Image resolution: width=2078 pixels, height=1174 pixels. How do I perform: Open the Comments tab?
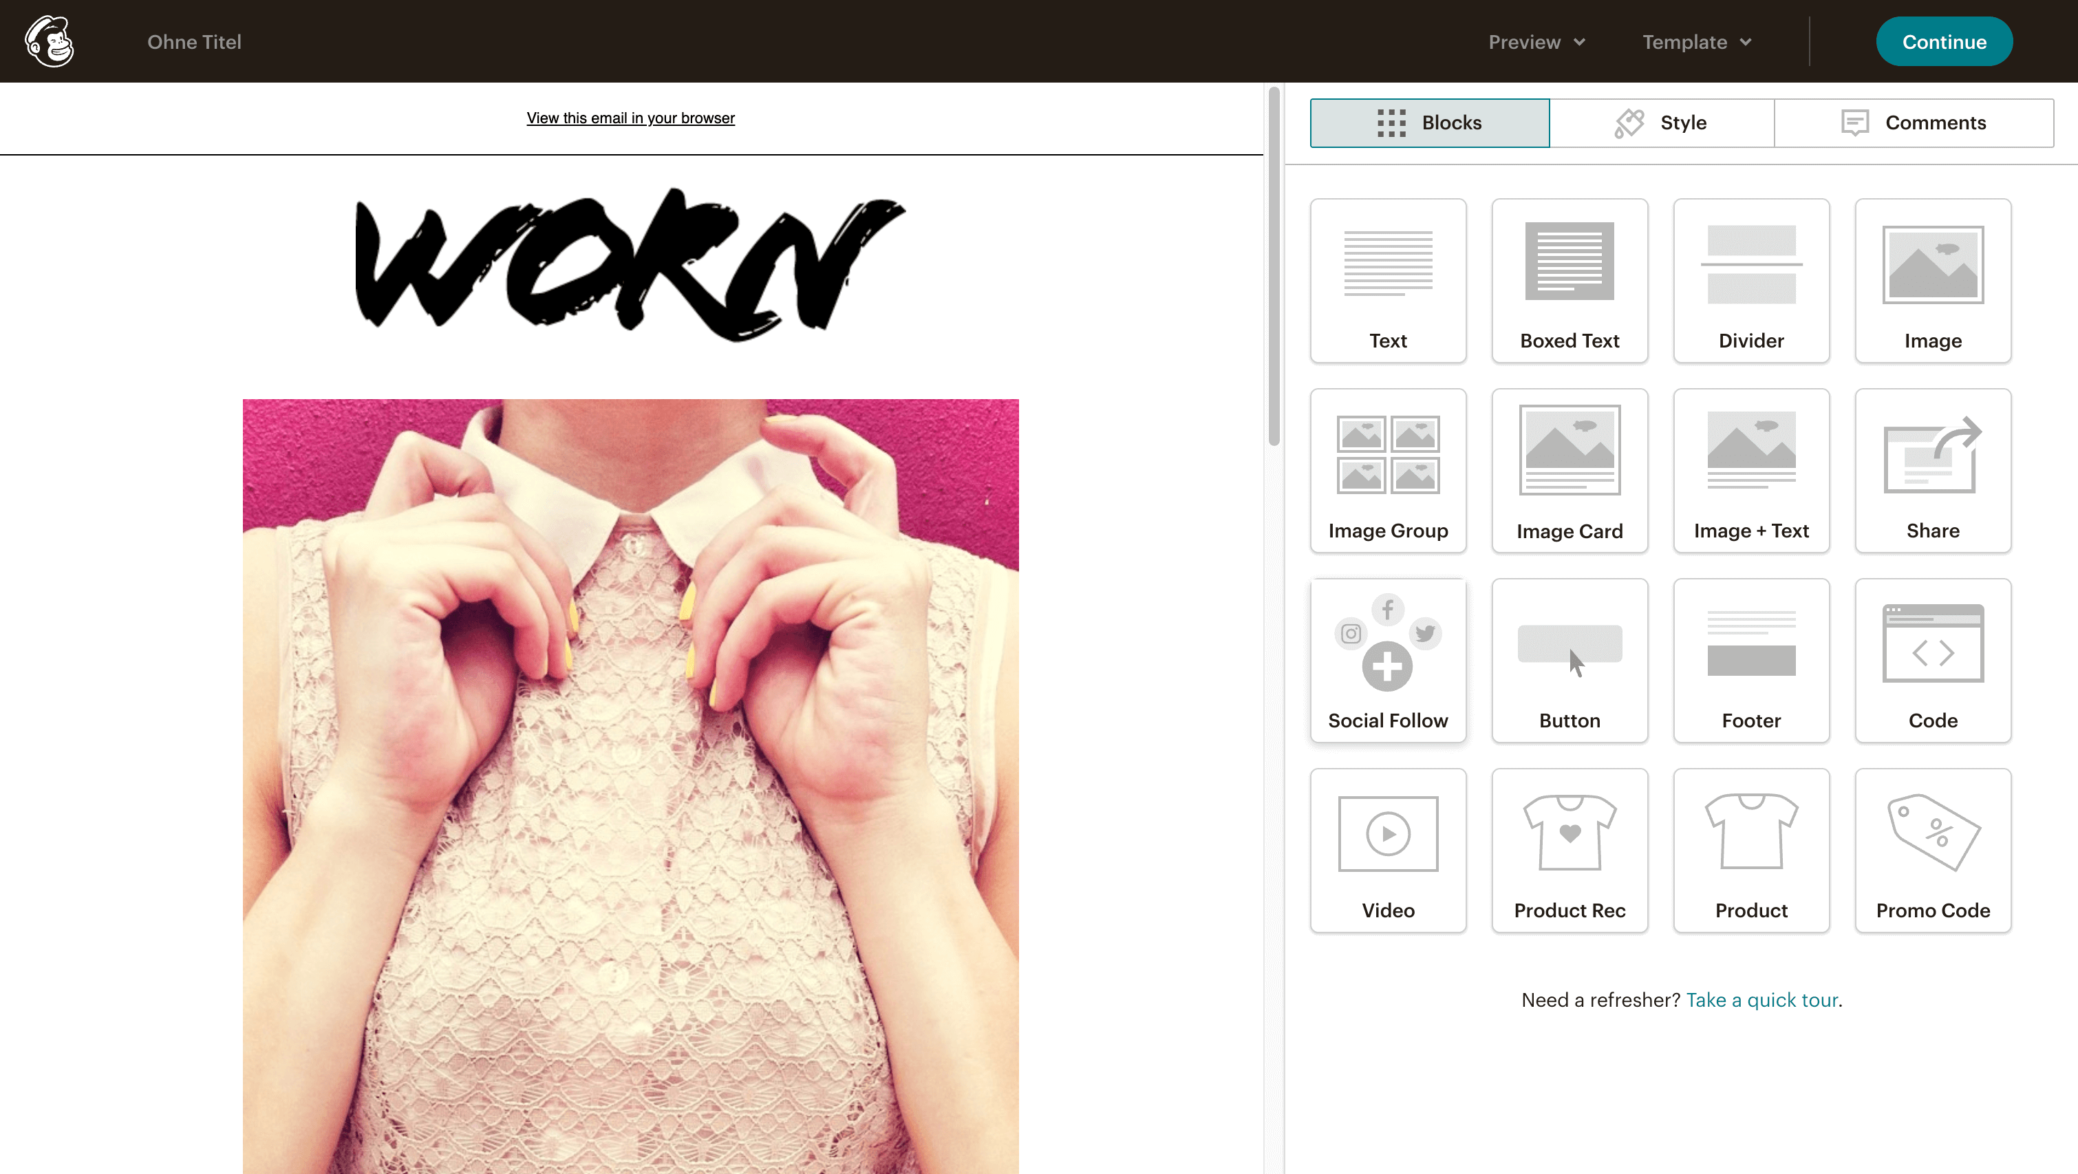click(1913, 122)
